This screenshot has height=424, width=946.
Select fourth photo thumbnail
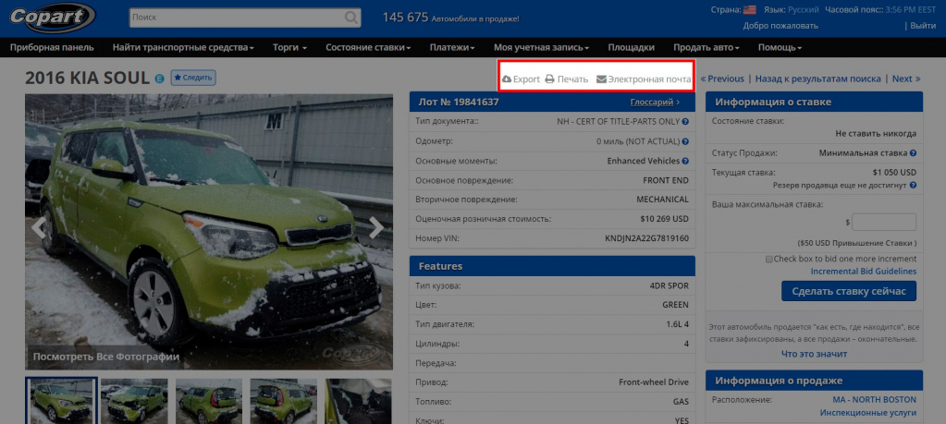tap(284, 401)
